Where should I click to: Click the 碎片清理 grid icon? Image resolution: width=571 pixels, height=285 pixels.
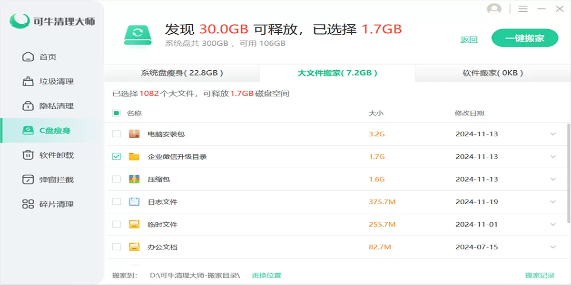coord(28,204)
